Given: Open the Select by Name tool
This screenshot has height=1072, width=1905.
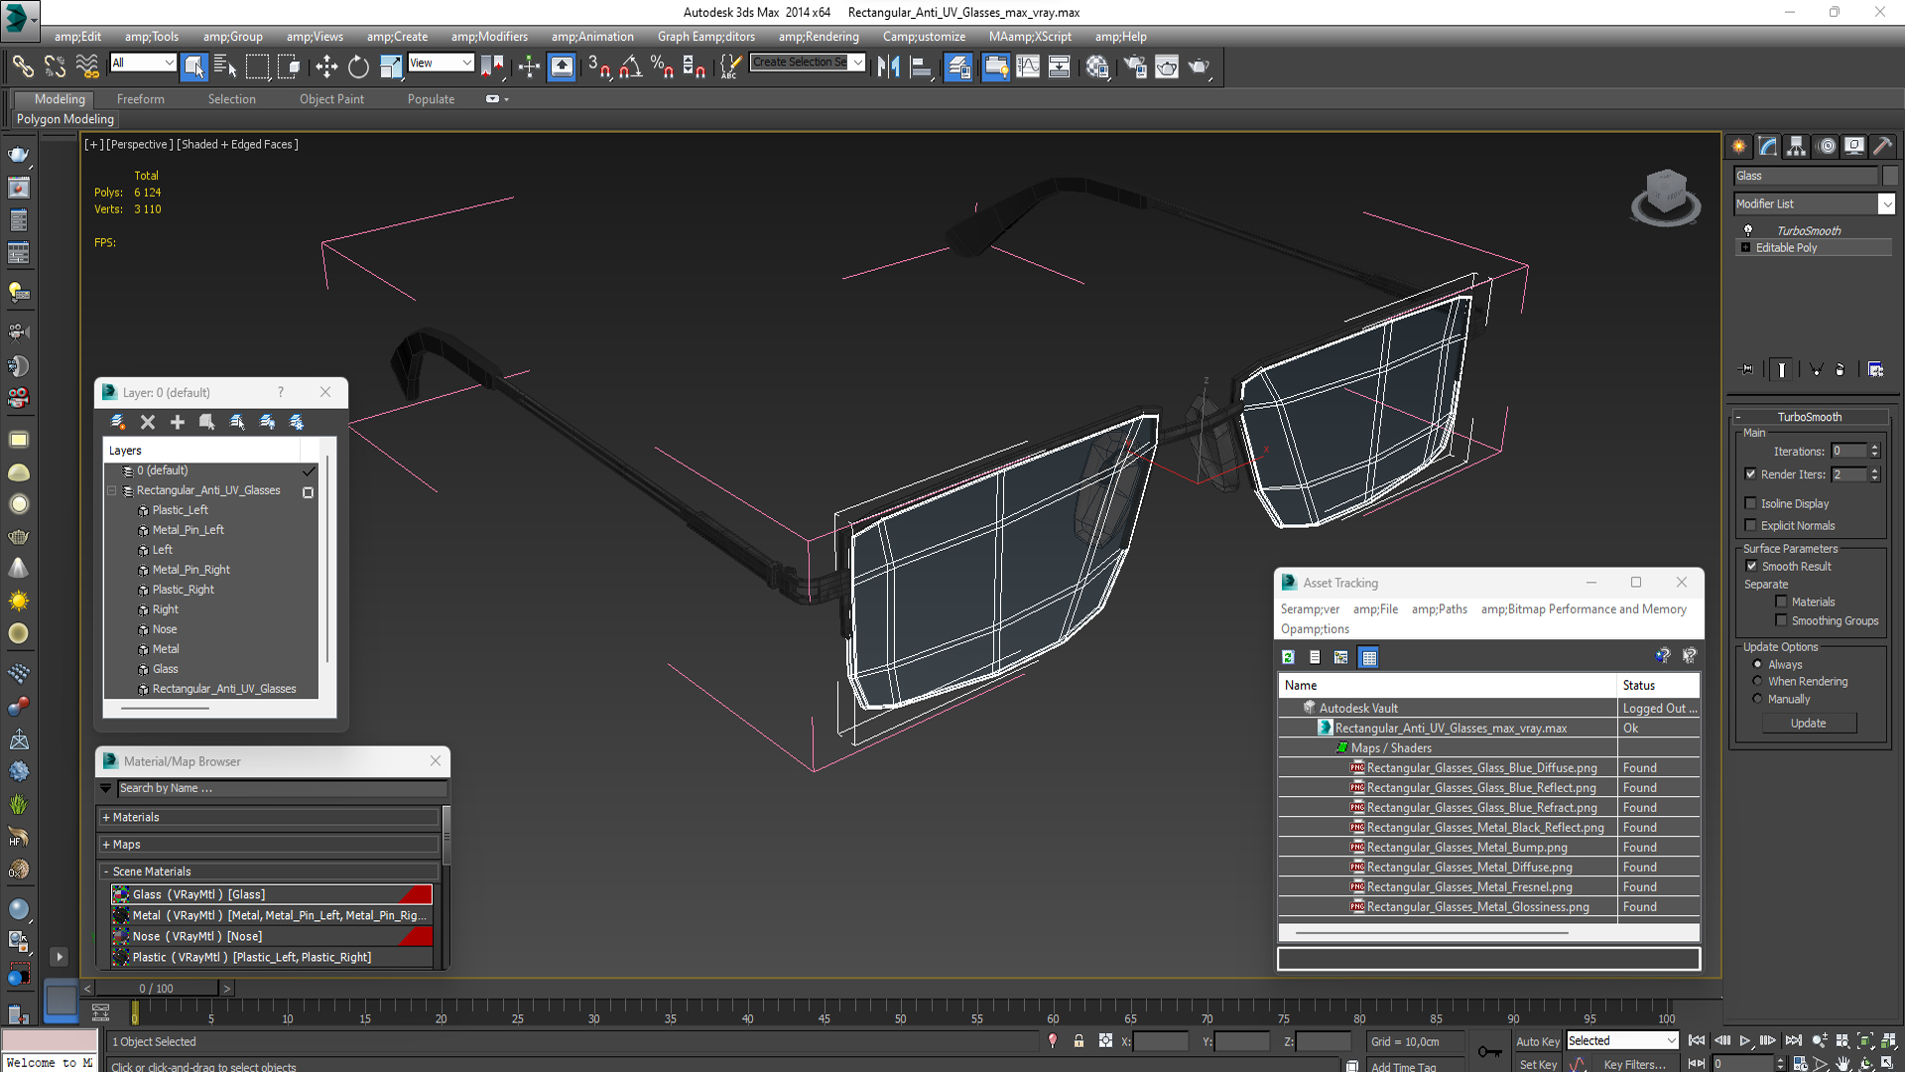Looking at the screenshot, I should [x=225, y=67].
